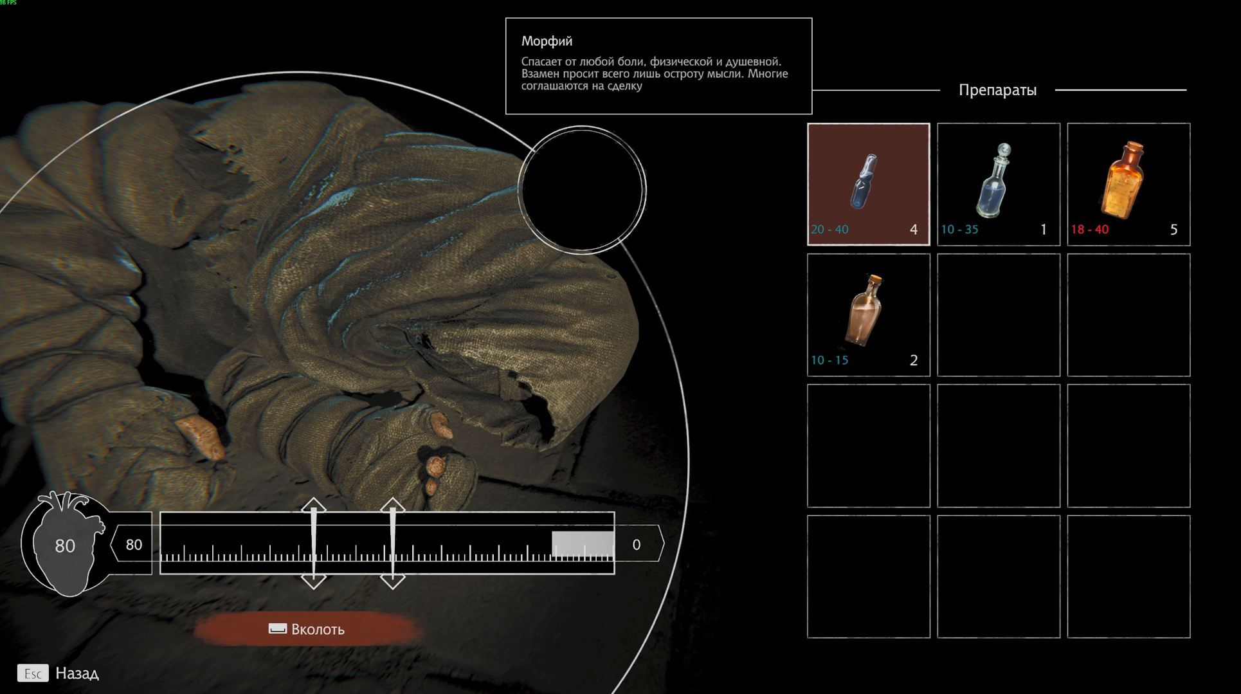Click the heart icon showing 80
This screenshot has height=694, width=1241.
(66, 544)
